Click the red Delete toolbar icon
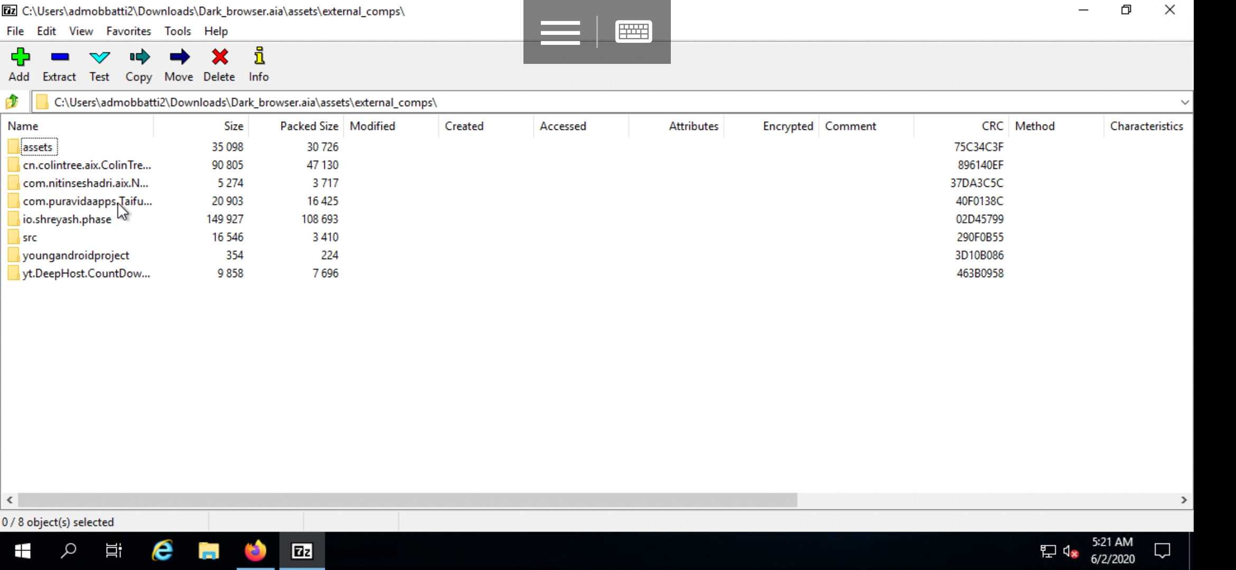Viewport: 1236px width, 570px height. [220, 56]
